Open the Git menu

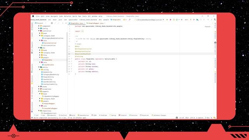pos(89,16)
